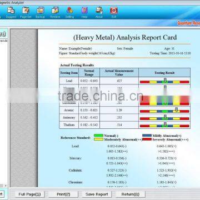Open the Setting toolbar icon
The height and width of the screenshot is (200, 200).
69,12
